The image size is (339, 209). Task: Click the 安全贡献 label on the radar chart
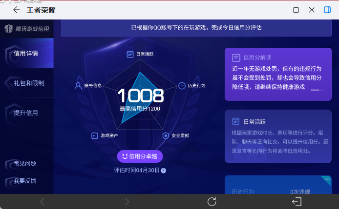point(180,135)
